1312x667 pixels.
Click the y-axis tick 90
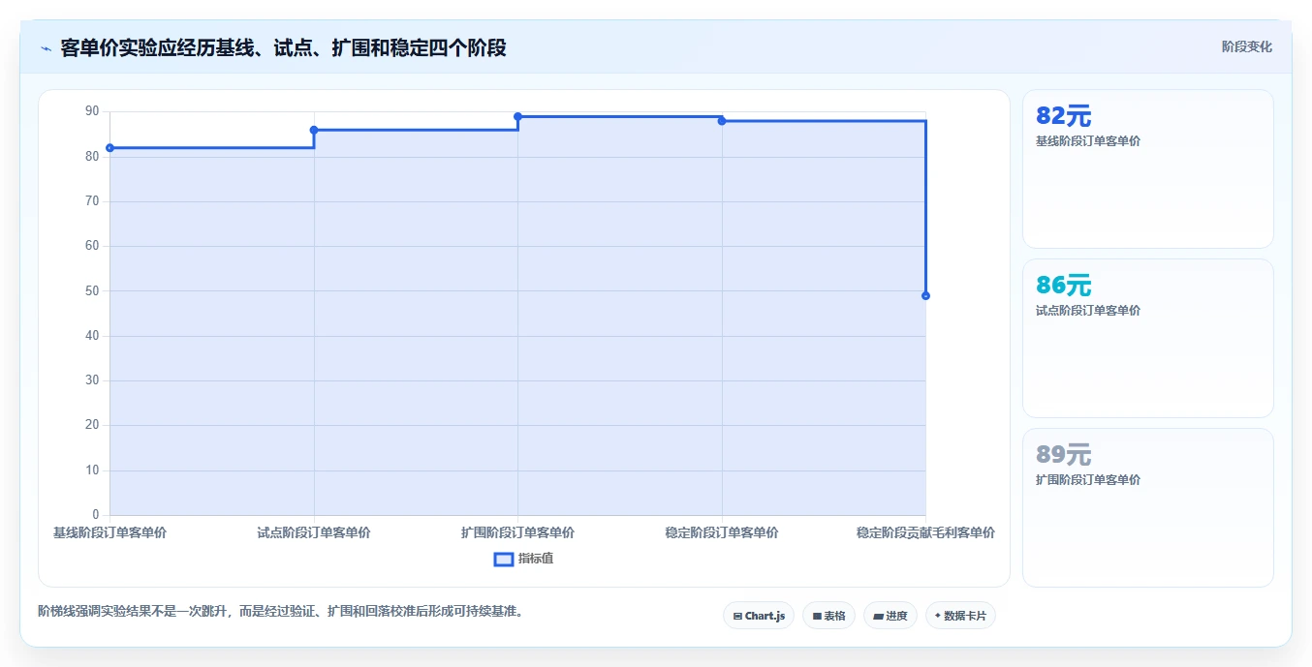coord(92,111)
